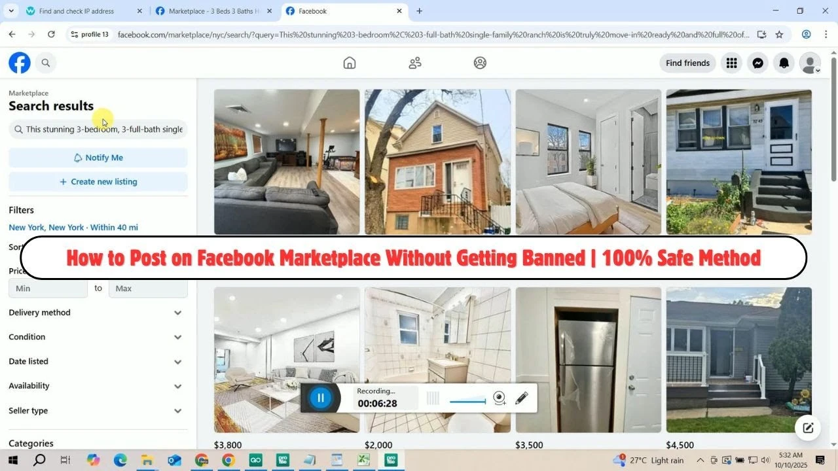Open the Messenger icon
The width and height of the screenshot is (838, 471).
point(757,63)
